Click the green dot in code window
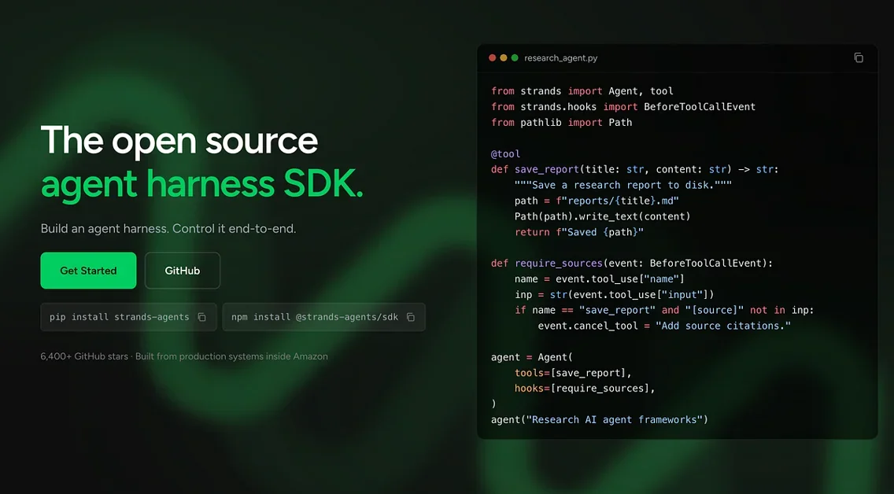The height and width of the screenshot is (494, 894). tap(515, 57)
